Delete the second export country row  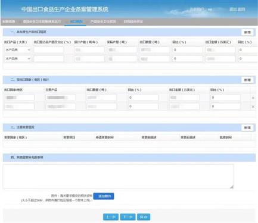point(253,106)
